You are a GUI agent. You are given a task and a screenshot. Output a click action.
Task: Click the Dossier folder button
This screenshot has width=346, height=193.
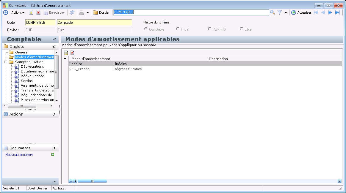coord(101,12)
